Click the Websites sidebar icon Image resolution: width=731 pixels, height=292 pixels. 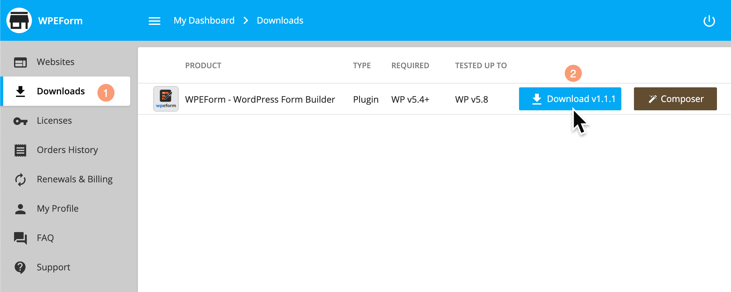tap(20, 62)
